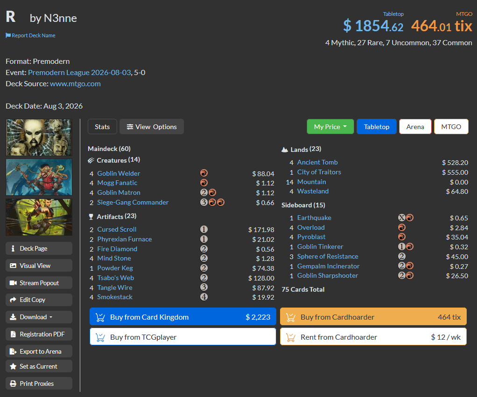This screenshot has width=477, height=397.
Task: Click the 464.01 tix MTGO price
Action: (442, 26)
